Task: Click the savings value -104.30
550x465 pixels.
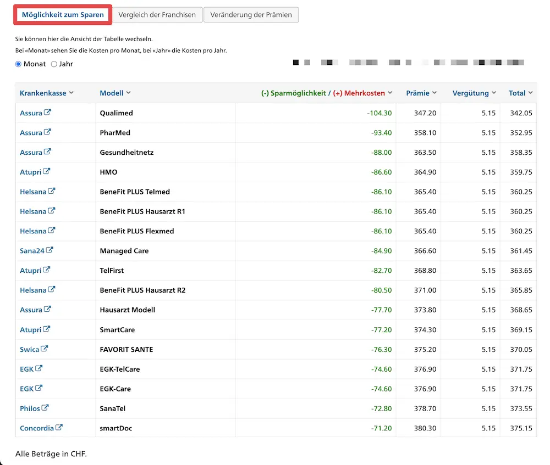Action: [x=379, y=113]
